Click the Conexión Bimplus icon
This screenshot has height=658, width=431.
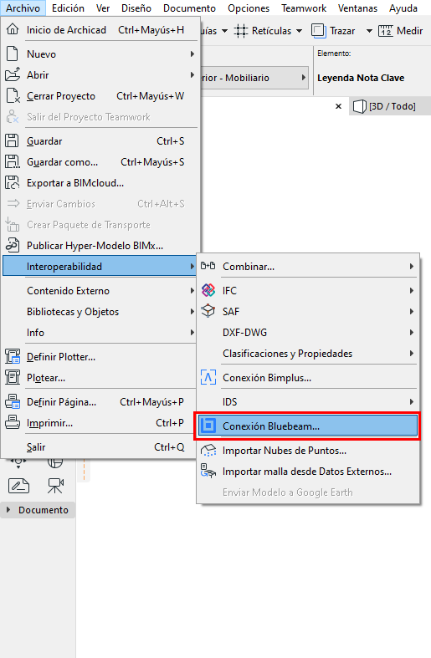pos(208,377)
